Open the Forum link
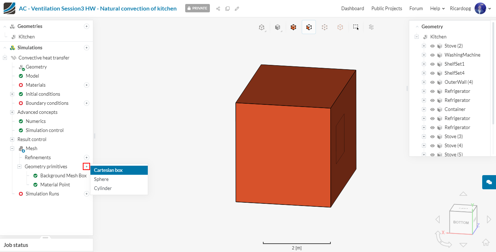The height and width of the screenshot is (252, 496). pyautogui.click(x=416, y=8)
